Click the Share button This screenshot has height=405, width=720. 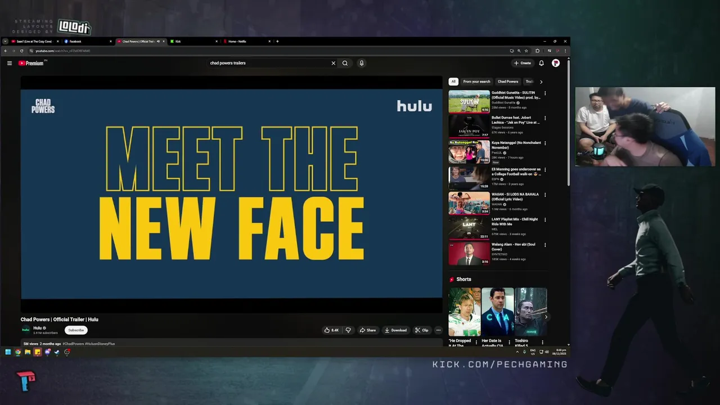(368, 330)
